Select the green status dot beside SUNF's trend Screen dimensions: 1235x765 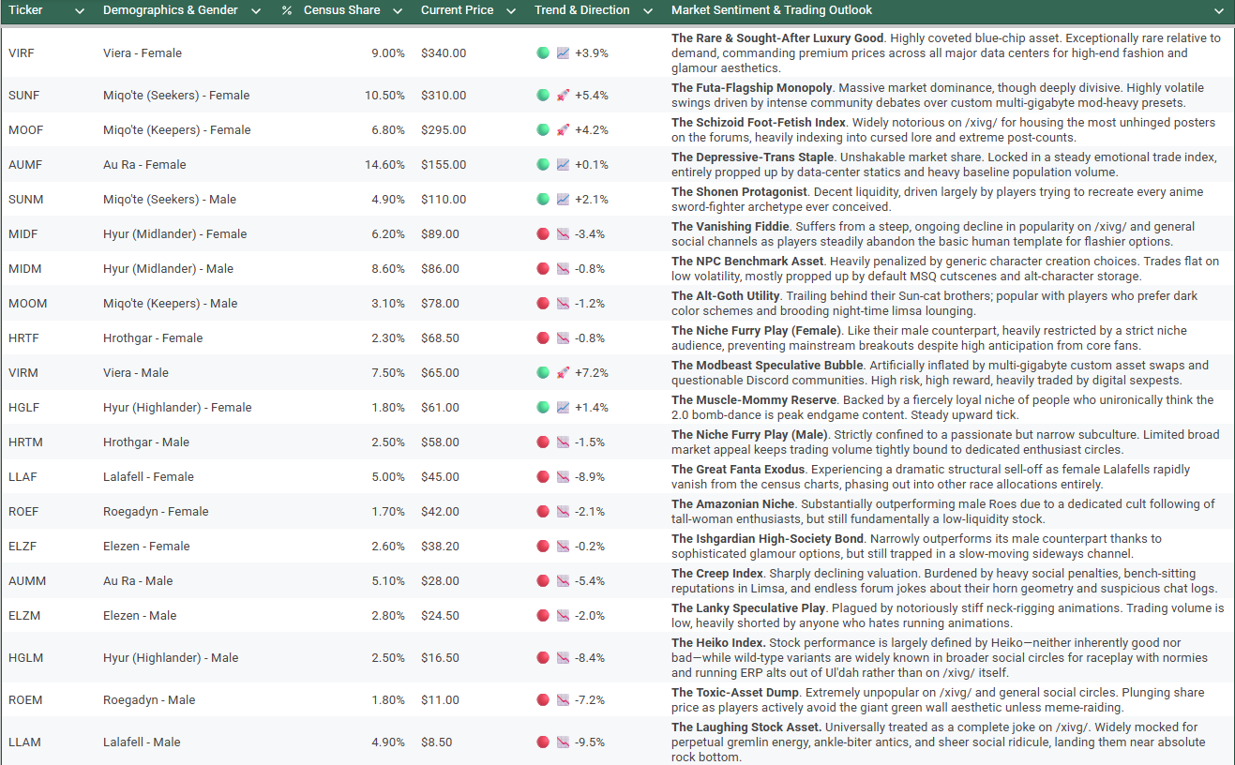point(543,96)
